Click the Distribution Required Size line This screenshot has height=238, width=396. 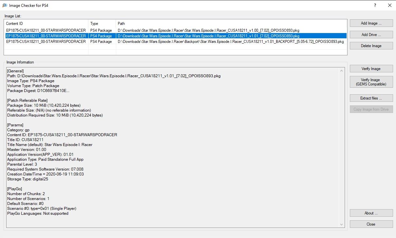pyautogui.click(x=55, y=115)
